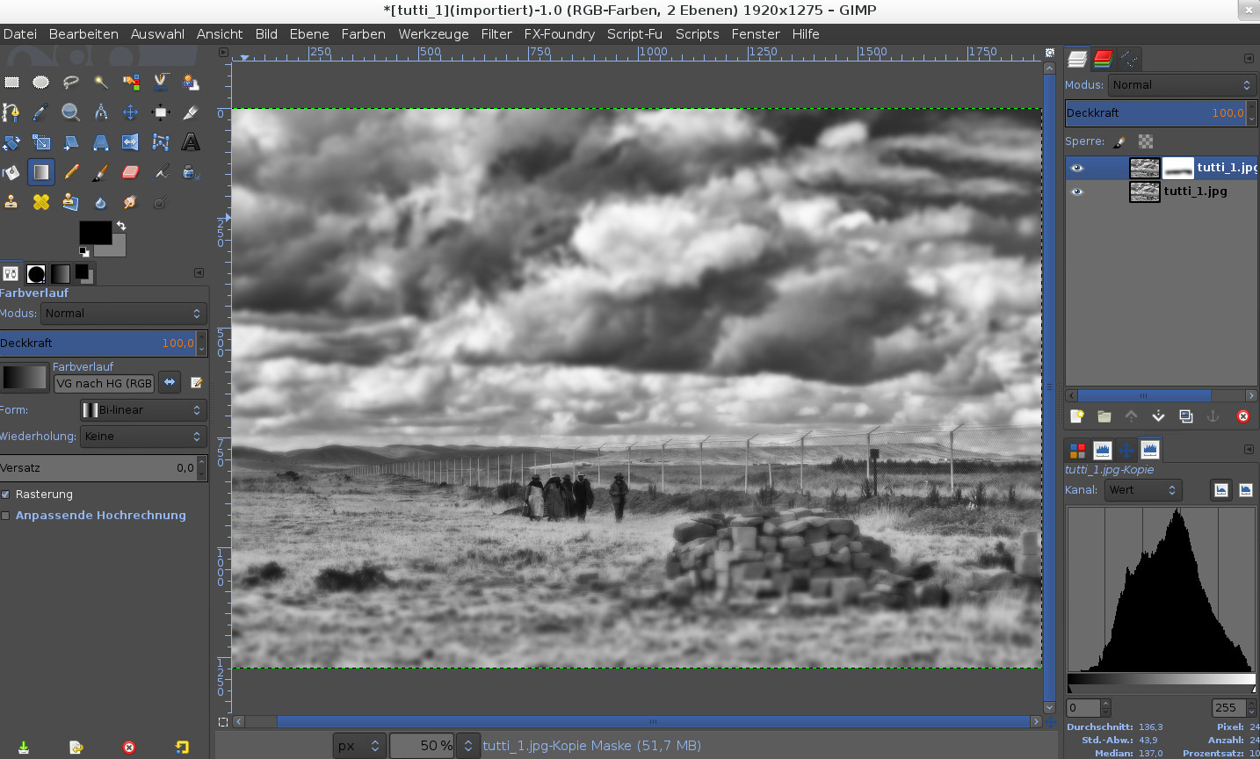Open the tool options tab menu arrow
The height and width of the screenshot is (759, 1260).
[x=199, y=273]
